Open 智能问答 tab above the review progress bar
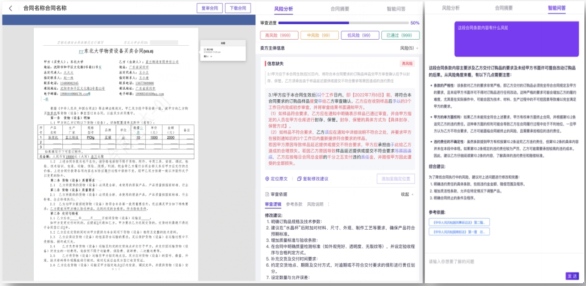The height and width of the screenshot is (286, 586). [396, 9]
